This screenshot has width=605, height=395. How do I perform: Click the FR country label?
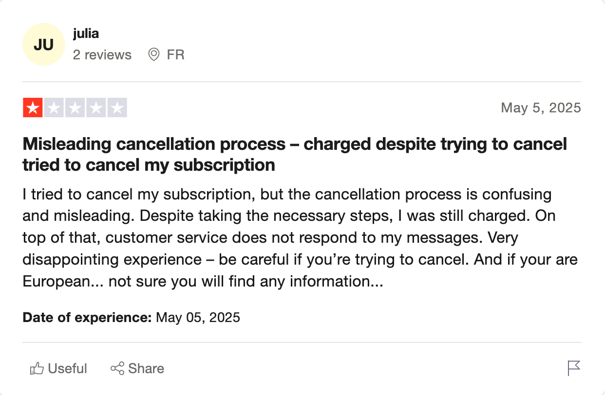click(175, 54)
